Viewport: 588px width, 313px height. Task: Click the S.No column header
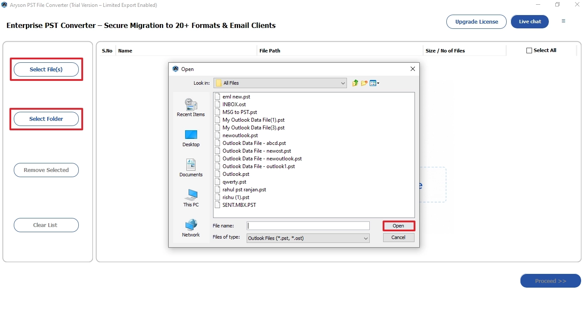pos(107,51)
